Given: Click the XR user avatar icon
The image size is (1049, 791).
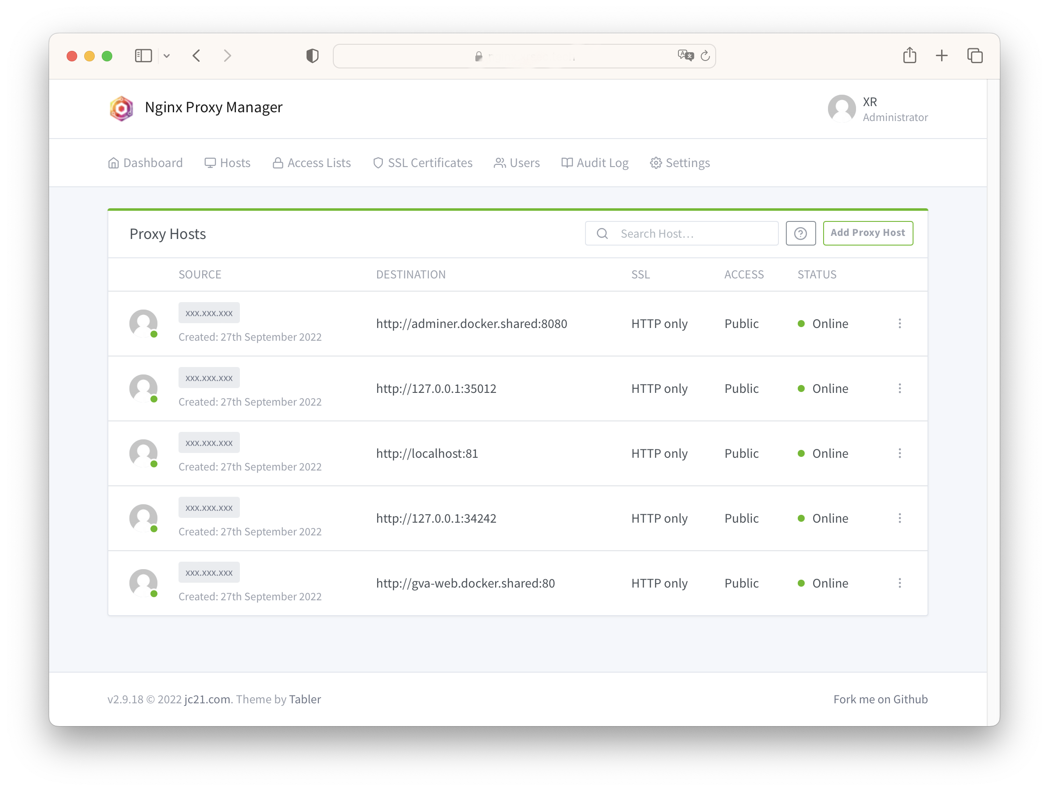Looking at the screenshot, I should [842, 109].
